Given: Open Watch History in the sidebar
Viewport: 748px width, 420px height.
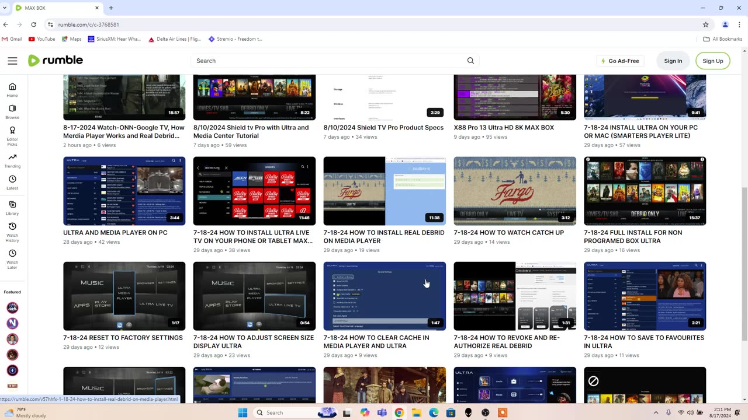Looking at the screenshot, I should [12, 232].
